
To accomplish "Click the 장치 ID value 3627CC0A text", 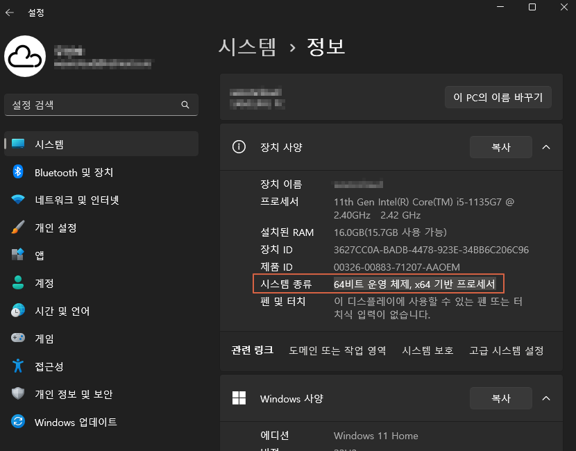I will click(x=431, y=250).
